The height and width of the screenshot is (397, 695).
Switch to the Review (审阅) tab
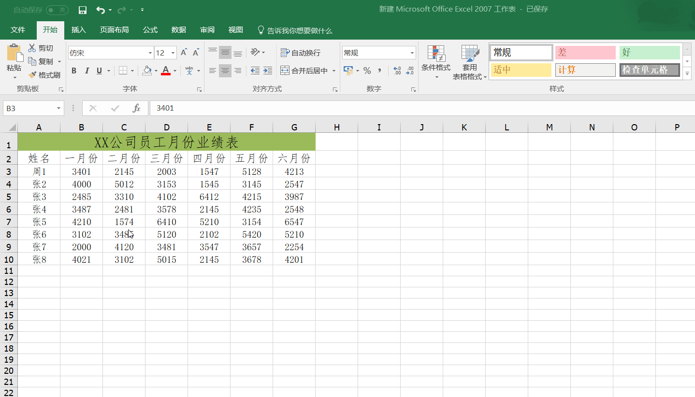click(207, 30)
